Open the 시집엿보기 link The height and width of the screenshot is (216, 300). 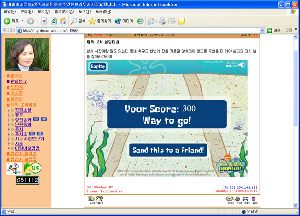coord(34,139)
